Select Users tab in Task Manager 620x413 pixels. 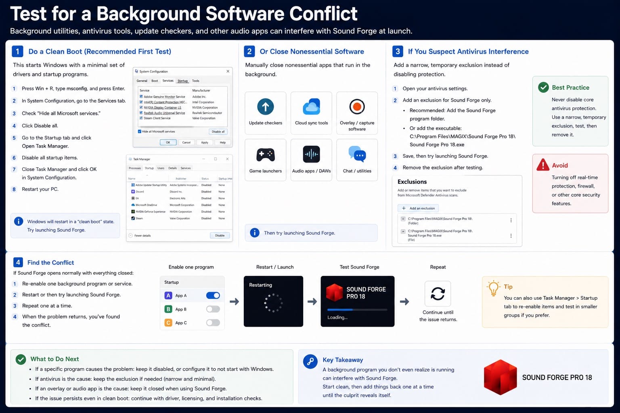click(x=161, y=168)
